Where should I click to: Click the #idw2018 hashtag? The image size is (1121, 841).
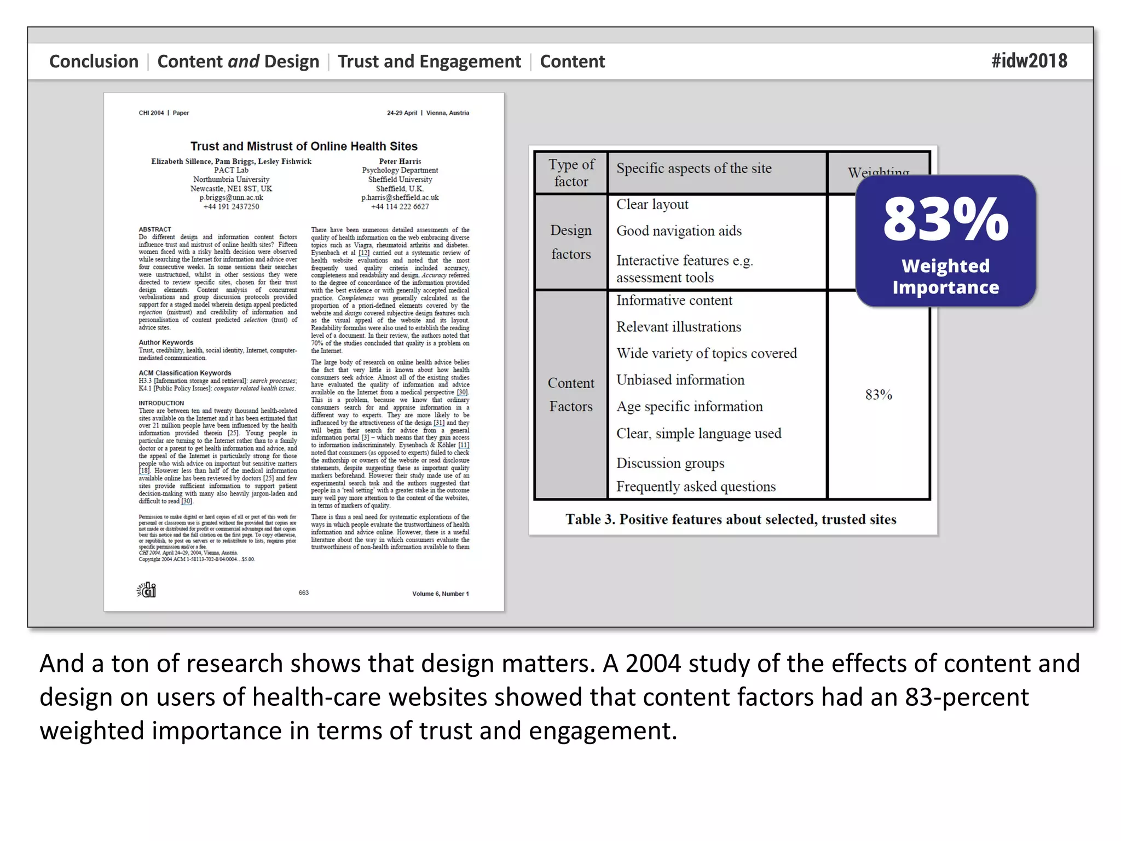point(1029,61)
